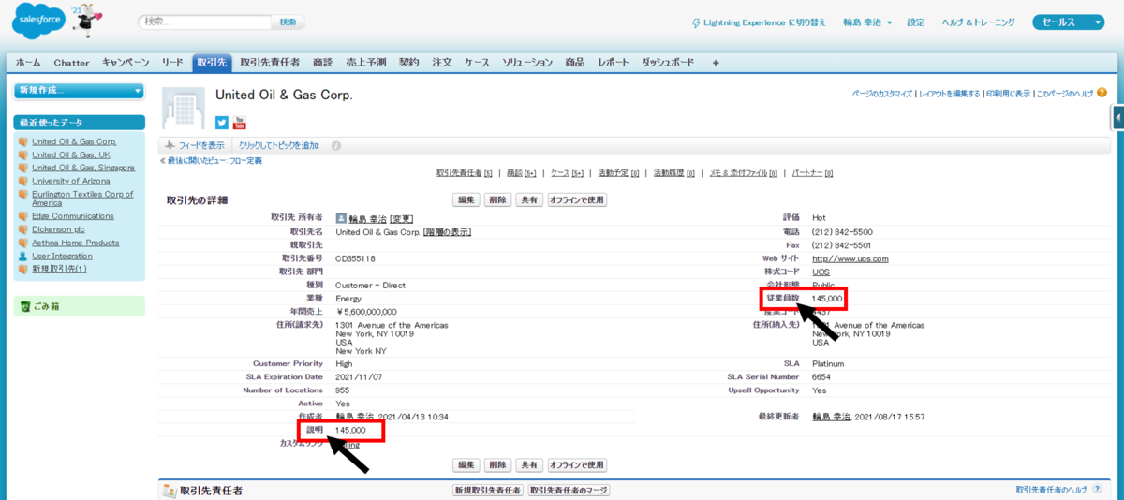Open recent item United Oil & Gas, UK
Viewport: 1124px width, 500px height.
click(x=71, y=154)
